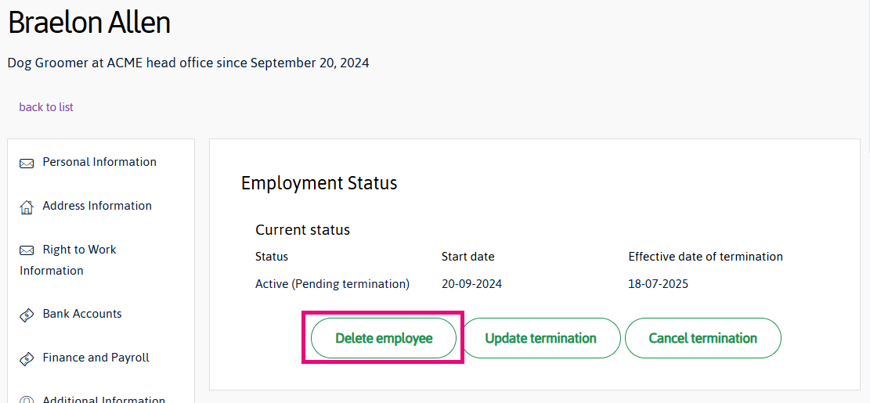
Task: Go to the Address Information section
Action: 97,206
